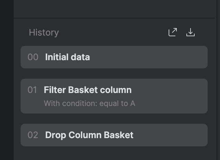Click step number 02 in History
The width and height of the screenshot is (220, 160).
point(33,135)
